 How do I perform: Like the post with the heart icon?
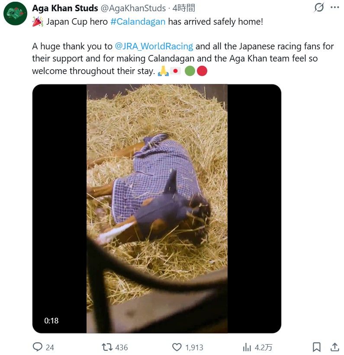coord(177,347)
